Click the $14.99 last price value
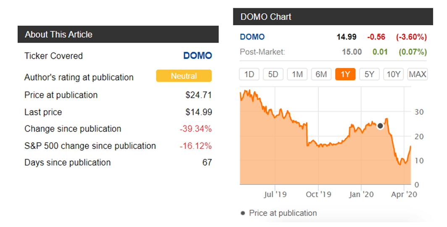 pyautogui.click(x=199, y=112)
